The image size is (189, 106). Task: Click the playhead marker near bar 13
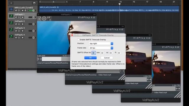119,4
